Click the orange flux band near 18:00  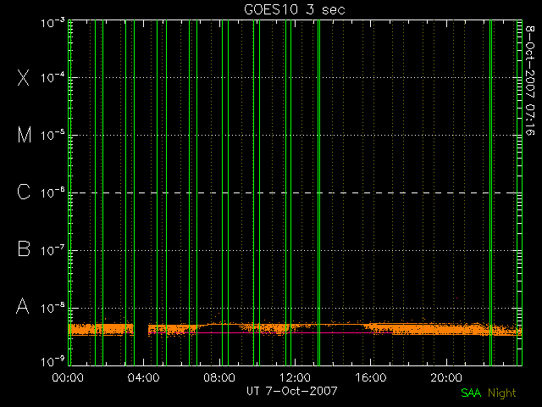tap(408, 328)
